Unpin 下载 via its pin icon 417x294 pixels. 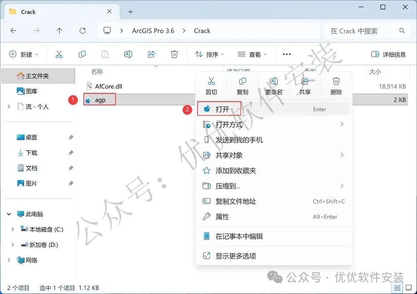click(x=71, y=153)
